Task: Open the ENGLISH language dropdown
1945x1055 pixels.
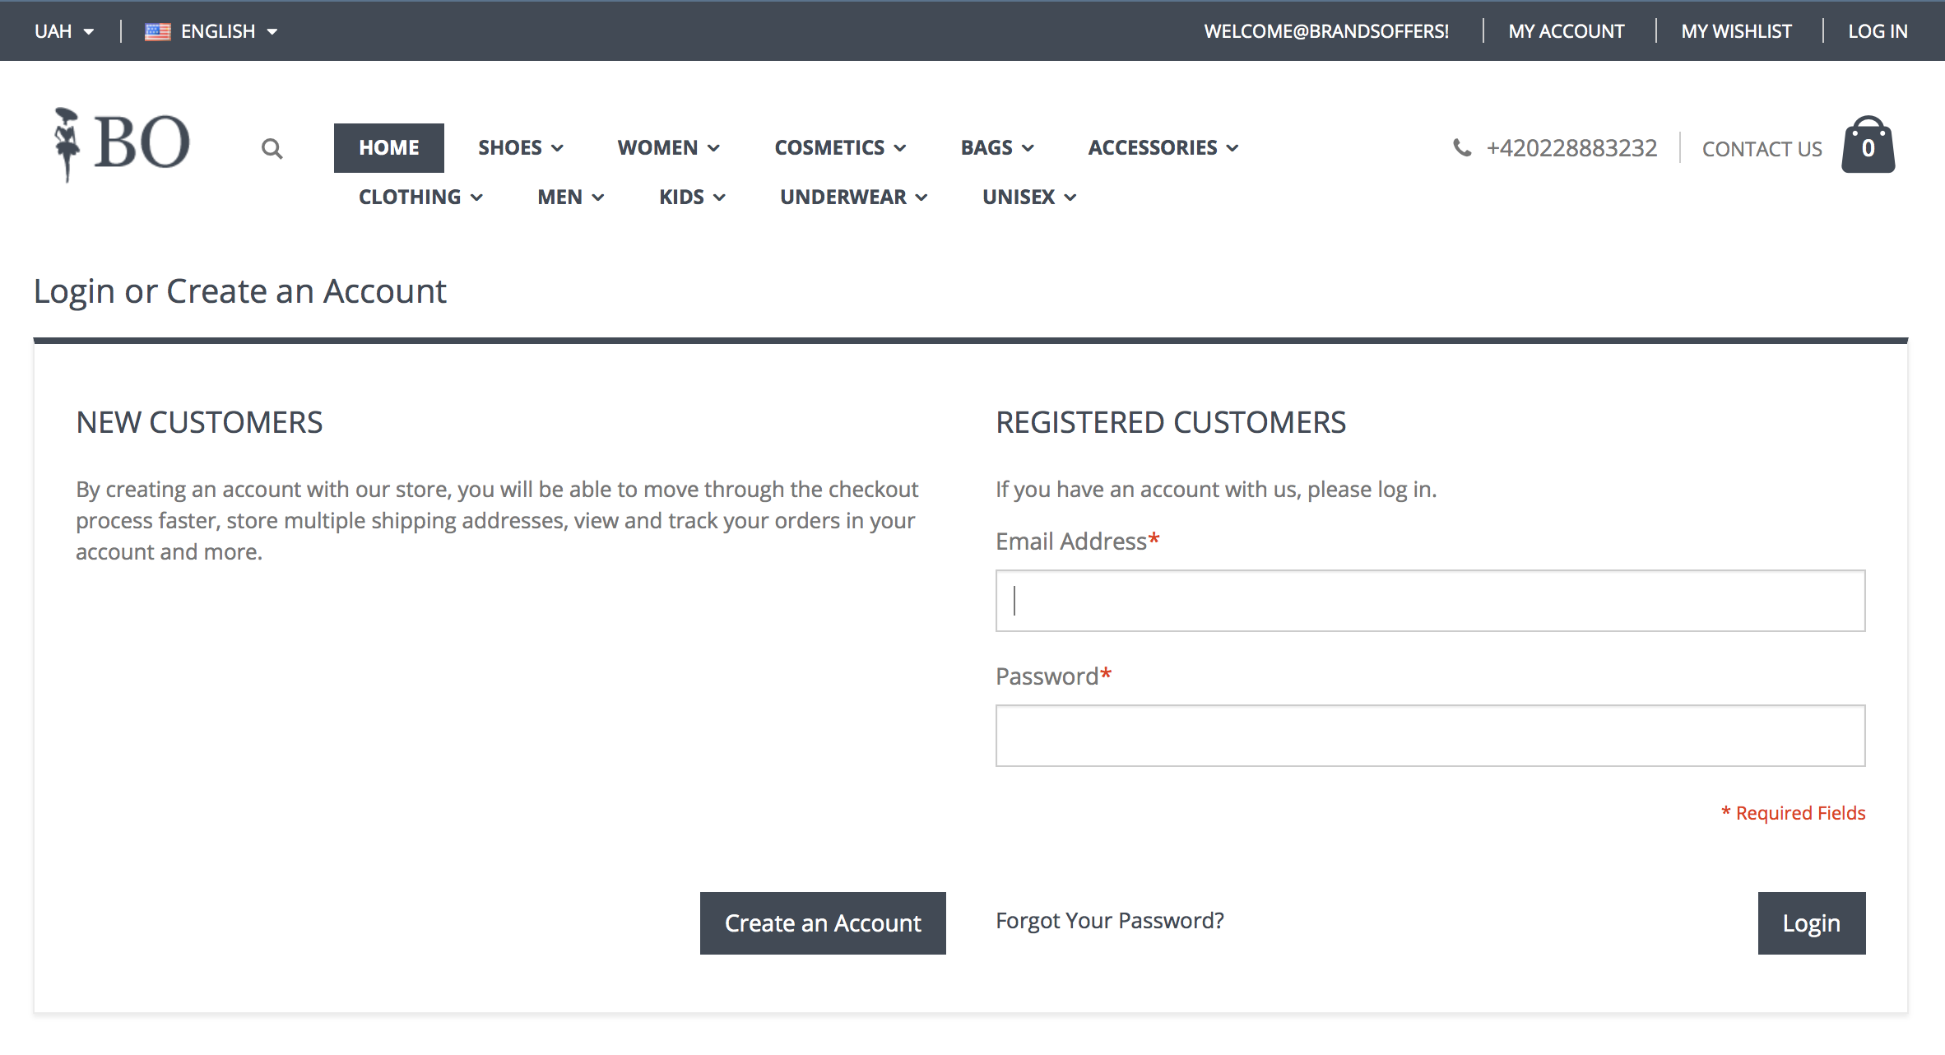Action: 229,31
